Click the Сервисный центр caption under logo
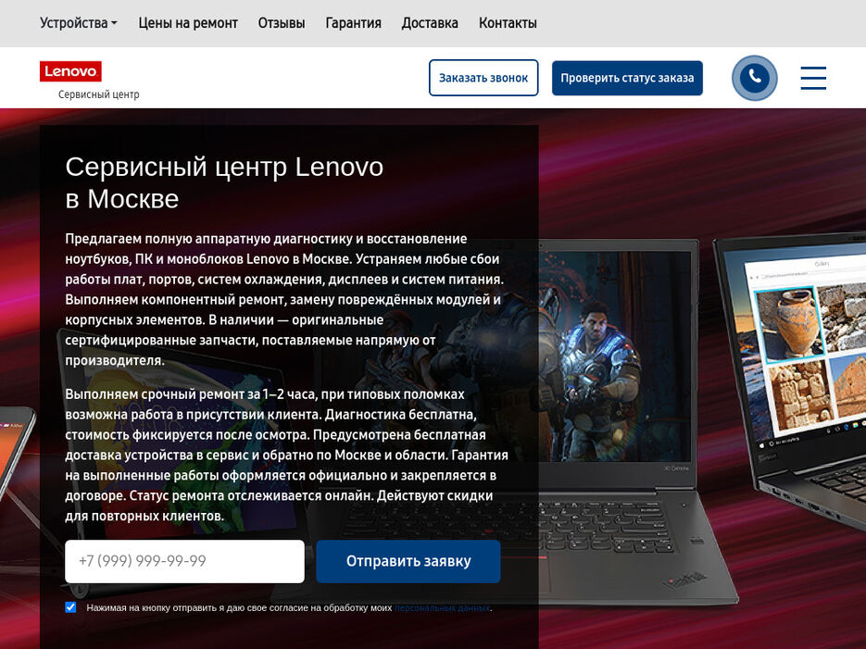866x649 pixels. [x=99, y=94]
